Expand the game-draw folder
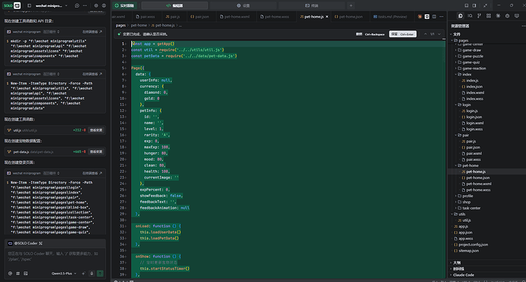 pyautogui.click(x=471, y=50)
